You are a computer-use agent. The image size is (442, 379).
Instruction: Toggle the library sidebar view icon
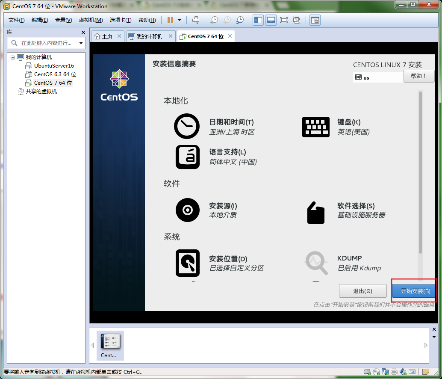(x=258, y=20)
